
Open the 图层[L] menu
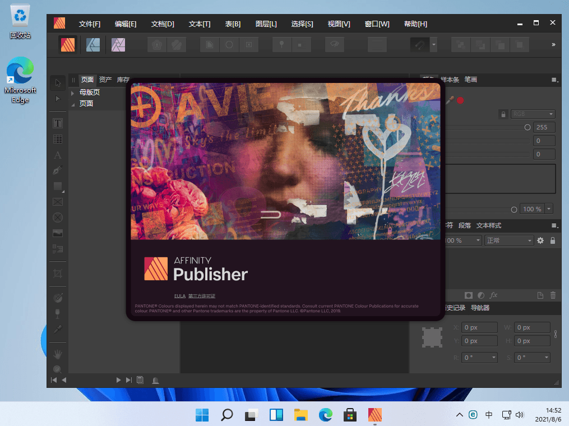click(x=266, y=24)
